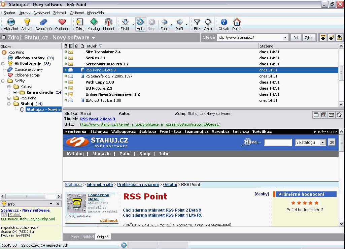Toggle the green marker on the Path Copy 1.00 row
345x249 pixels.
point(66,82)
